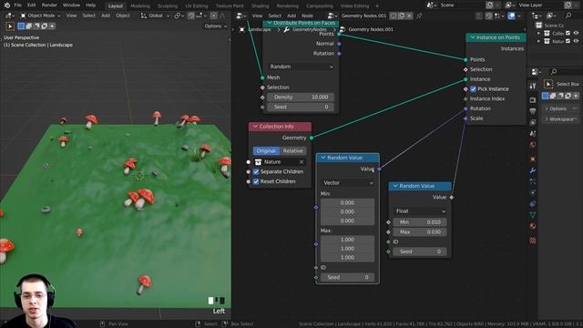Toggle the Reset Children checkbox

point(256,181)
